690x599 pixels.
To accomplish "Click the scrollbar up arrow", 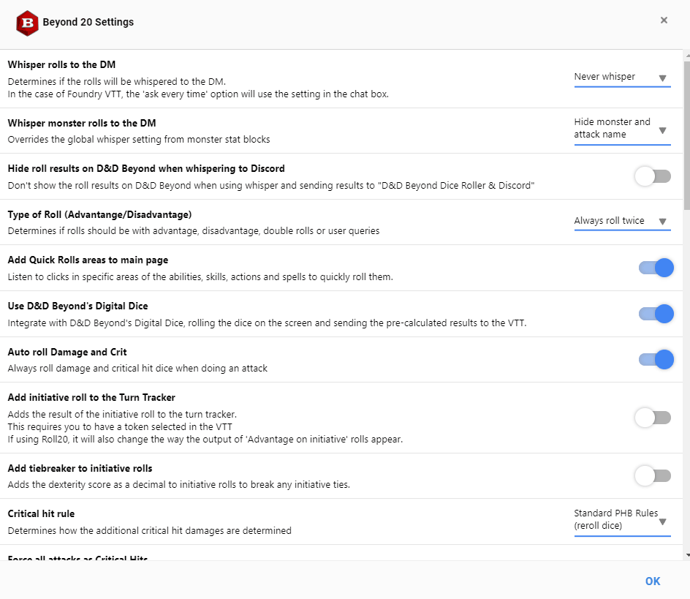I will tap(687, 56).
